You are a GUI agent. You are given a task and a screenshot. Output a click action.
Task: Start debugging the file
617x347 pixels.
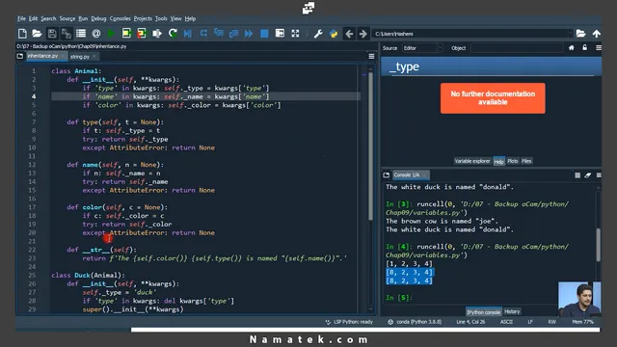tap(188, 34)
